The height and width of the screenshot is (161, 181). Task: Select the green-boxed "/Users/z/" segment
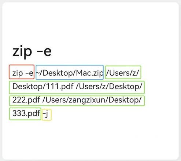point(123,72)
